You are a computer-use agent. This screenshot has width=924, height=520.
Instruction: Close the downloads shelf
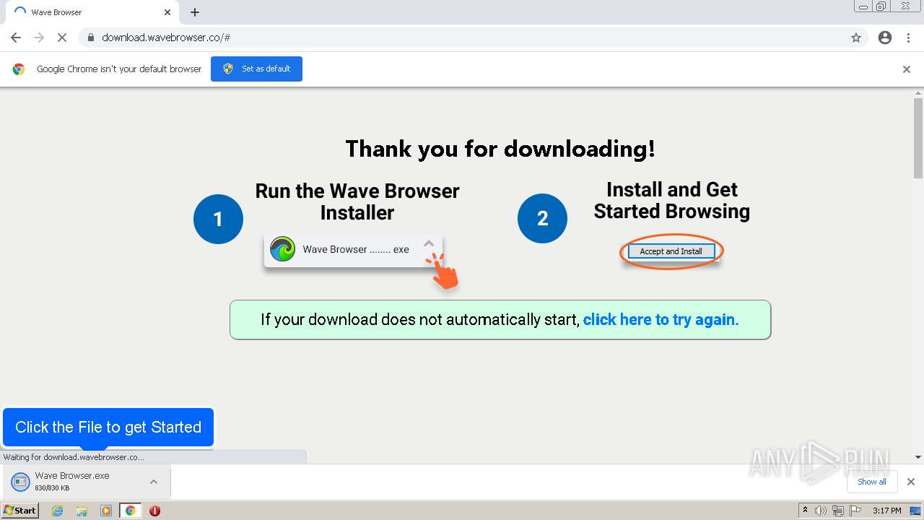[911, 482]
